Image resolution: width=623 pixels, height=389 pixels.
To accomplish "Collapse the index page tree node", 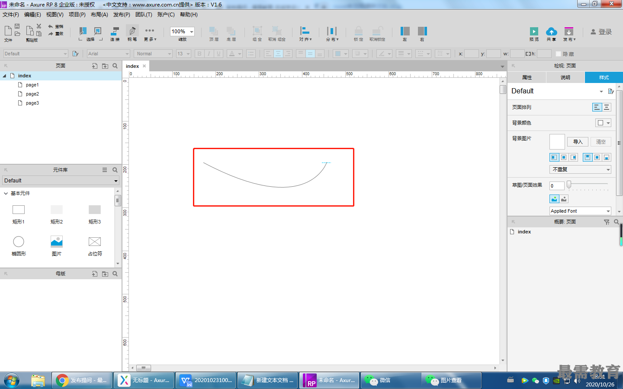I will coord(4,76).
